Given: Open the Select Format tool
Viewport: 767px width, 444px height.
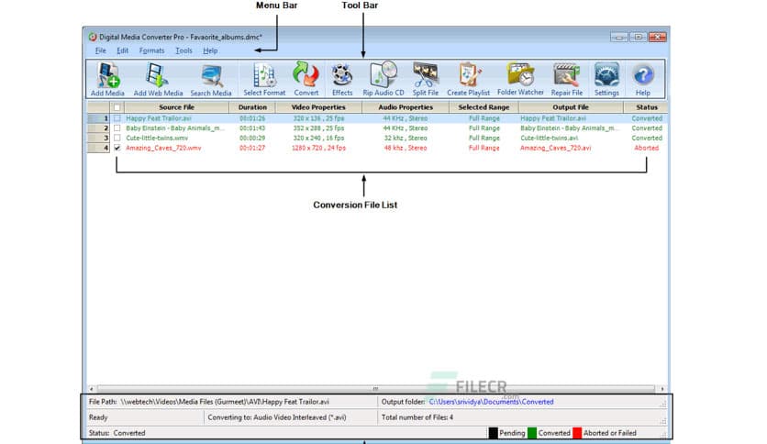Looking at the screenshot, I should click(264, 79).
